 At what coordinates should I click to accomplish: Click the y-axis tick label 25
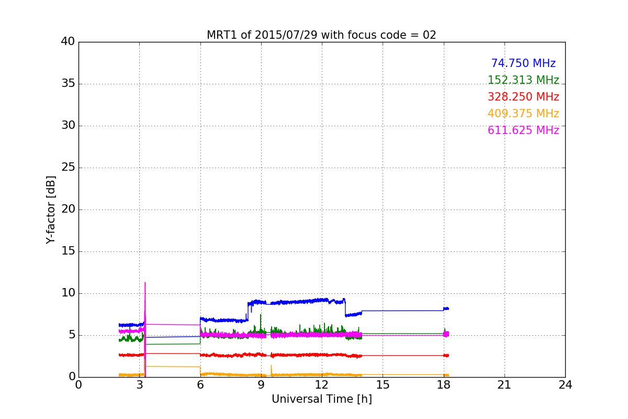coord(68,168)
